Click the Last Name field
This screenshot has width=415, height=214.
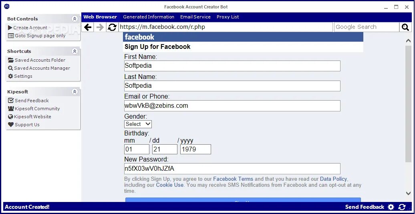[232, 86]
